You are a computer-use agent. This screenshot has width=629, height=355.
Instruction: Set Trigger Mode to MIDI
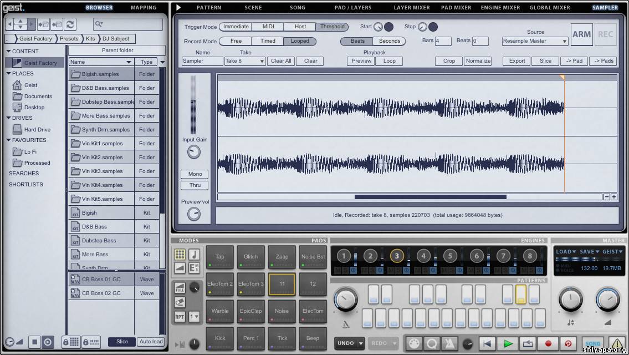[268, 27]
